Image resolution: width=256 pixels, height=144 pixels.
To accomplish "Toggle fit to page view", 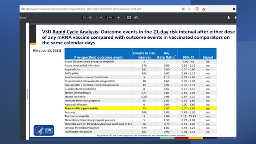I will point(129,18).
